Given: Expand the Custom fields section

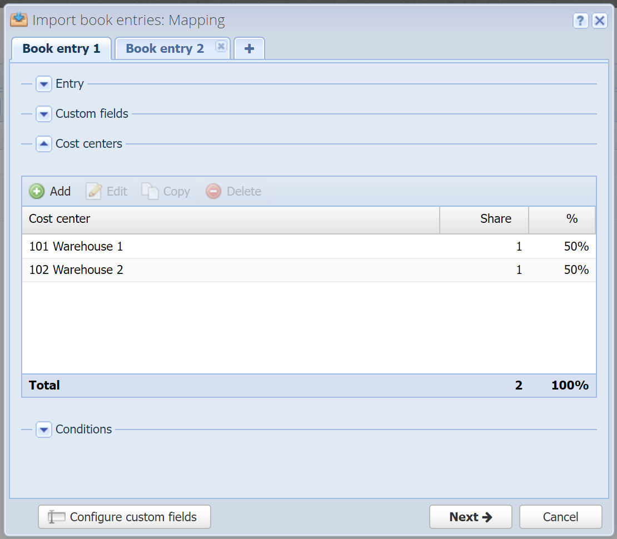Looking at the screenshot, I should click(x=44, y=114).
